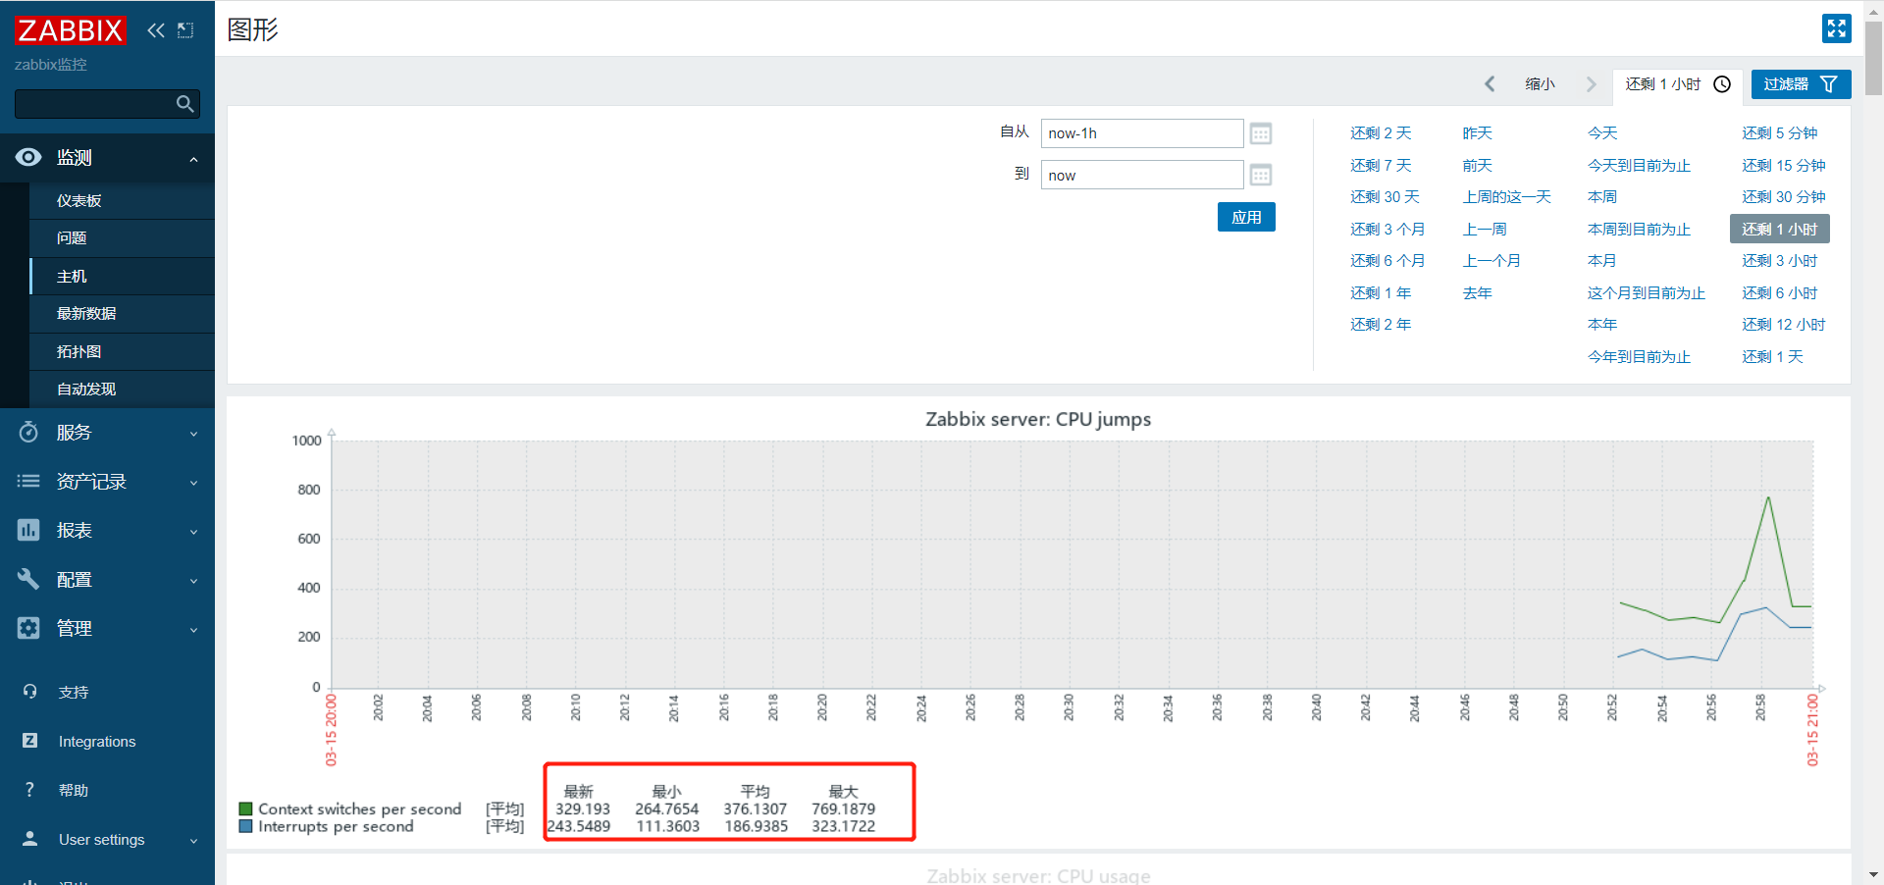Expand the 管理 menu section
This screenshot has height=885, width=1884.
[193, 630]
